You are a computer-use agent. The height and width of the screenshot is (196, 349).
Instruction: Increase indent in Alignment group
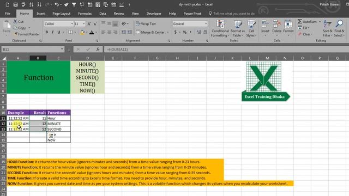tap(130, 32)
